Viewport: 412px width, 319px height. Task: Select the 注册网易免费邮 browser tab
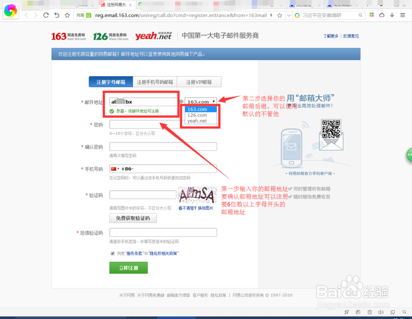(x=117, y=5)
